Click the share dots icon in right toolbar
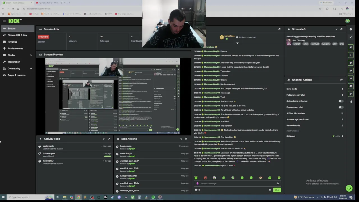This screenshot has height=202, width=359. (x=351, y=102)
